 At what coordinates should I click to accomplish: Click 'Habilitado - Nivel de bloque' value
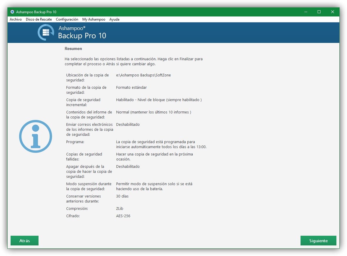tap(159, 100)
